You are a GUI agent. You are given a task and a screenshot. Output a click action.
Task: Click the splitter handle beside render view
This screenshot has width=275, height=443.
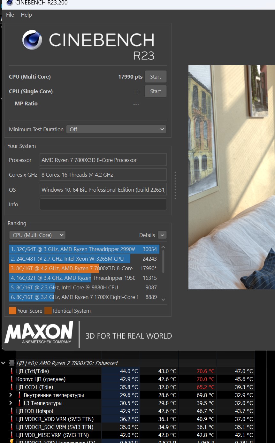click(x=175, y=185)
